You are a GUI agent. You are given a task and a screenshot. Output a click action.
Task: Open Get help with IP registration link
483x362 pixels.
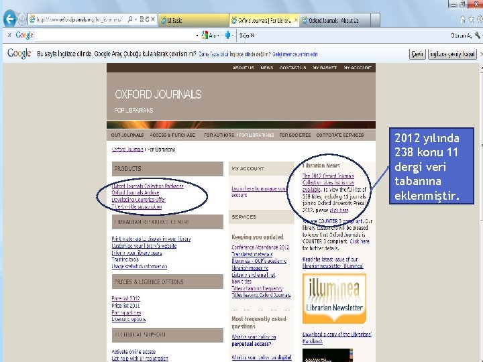pos(140,359)
